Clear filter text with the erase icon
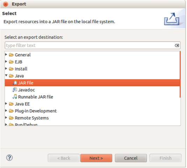This screenshot has width=187, height=168. pyautogui.click(x=177, y=45)
